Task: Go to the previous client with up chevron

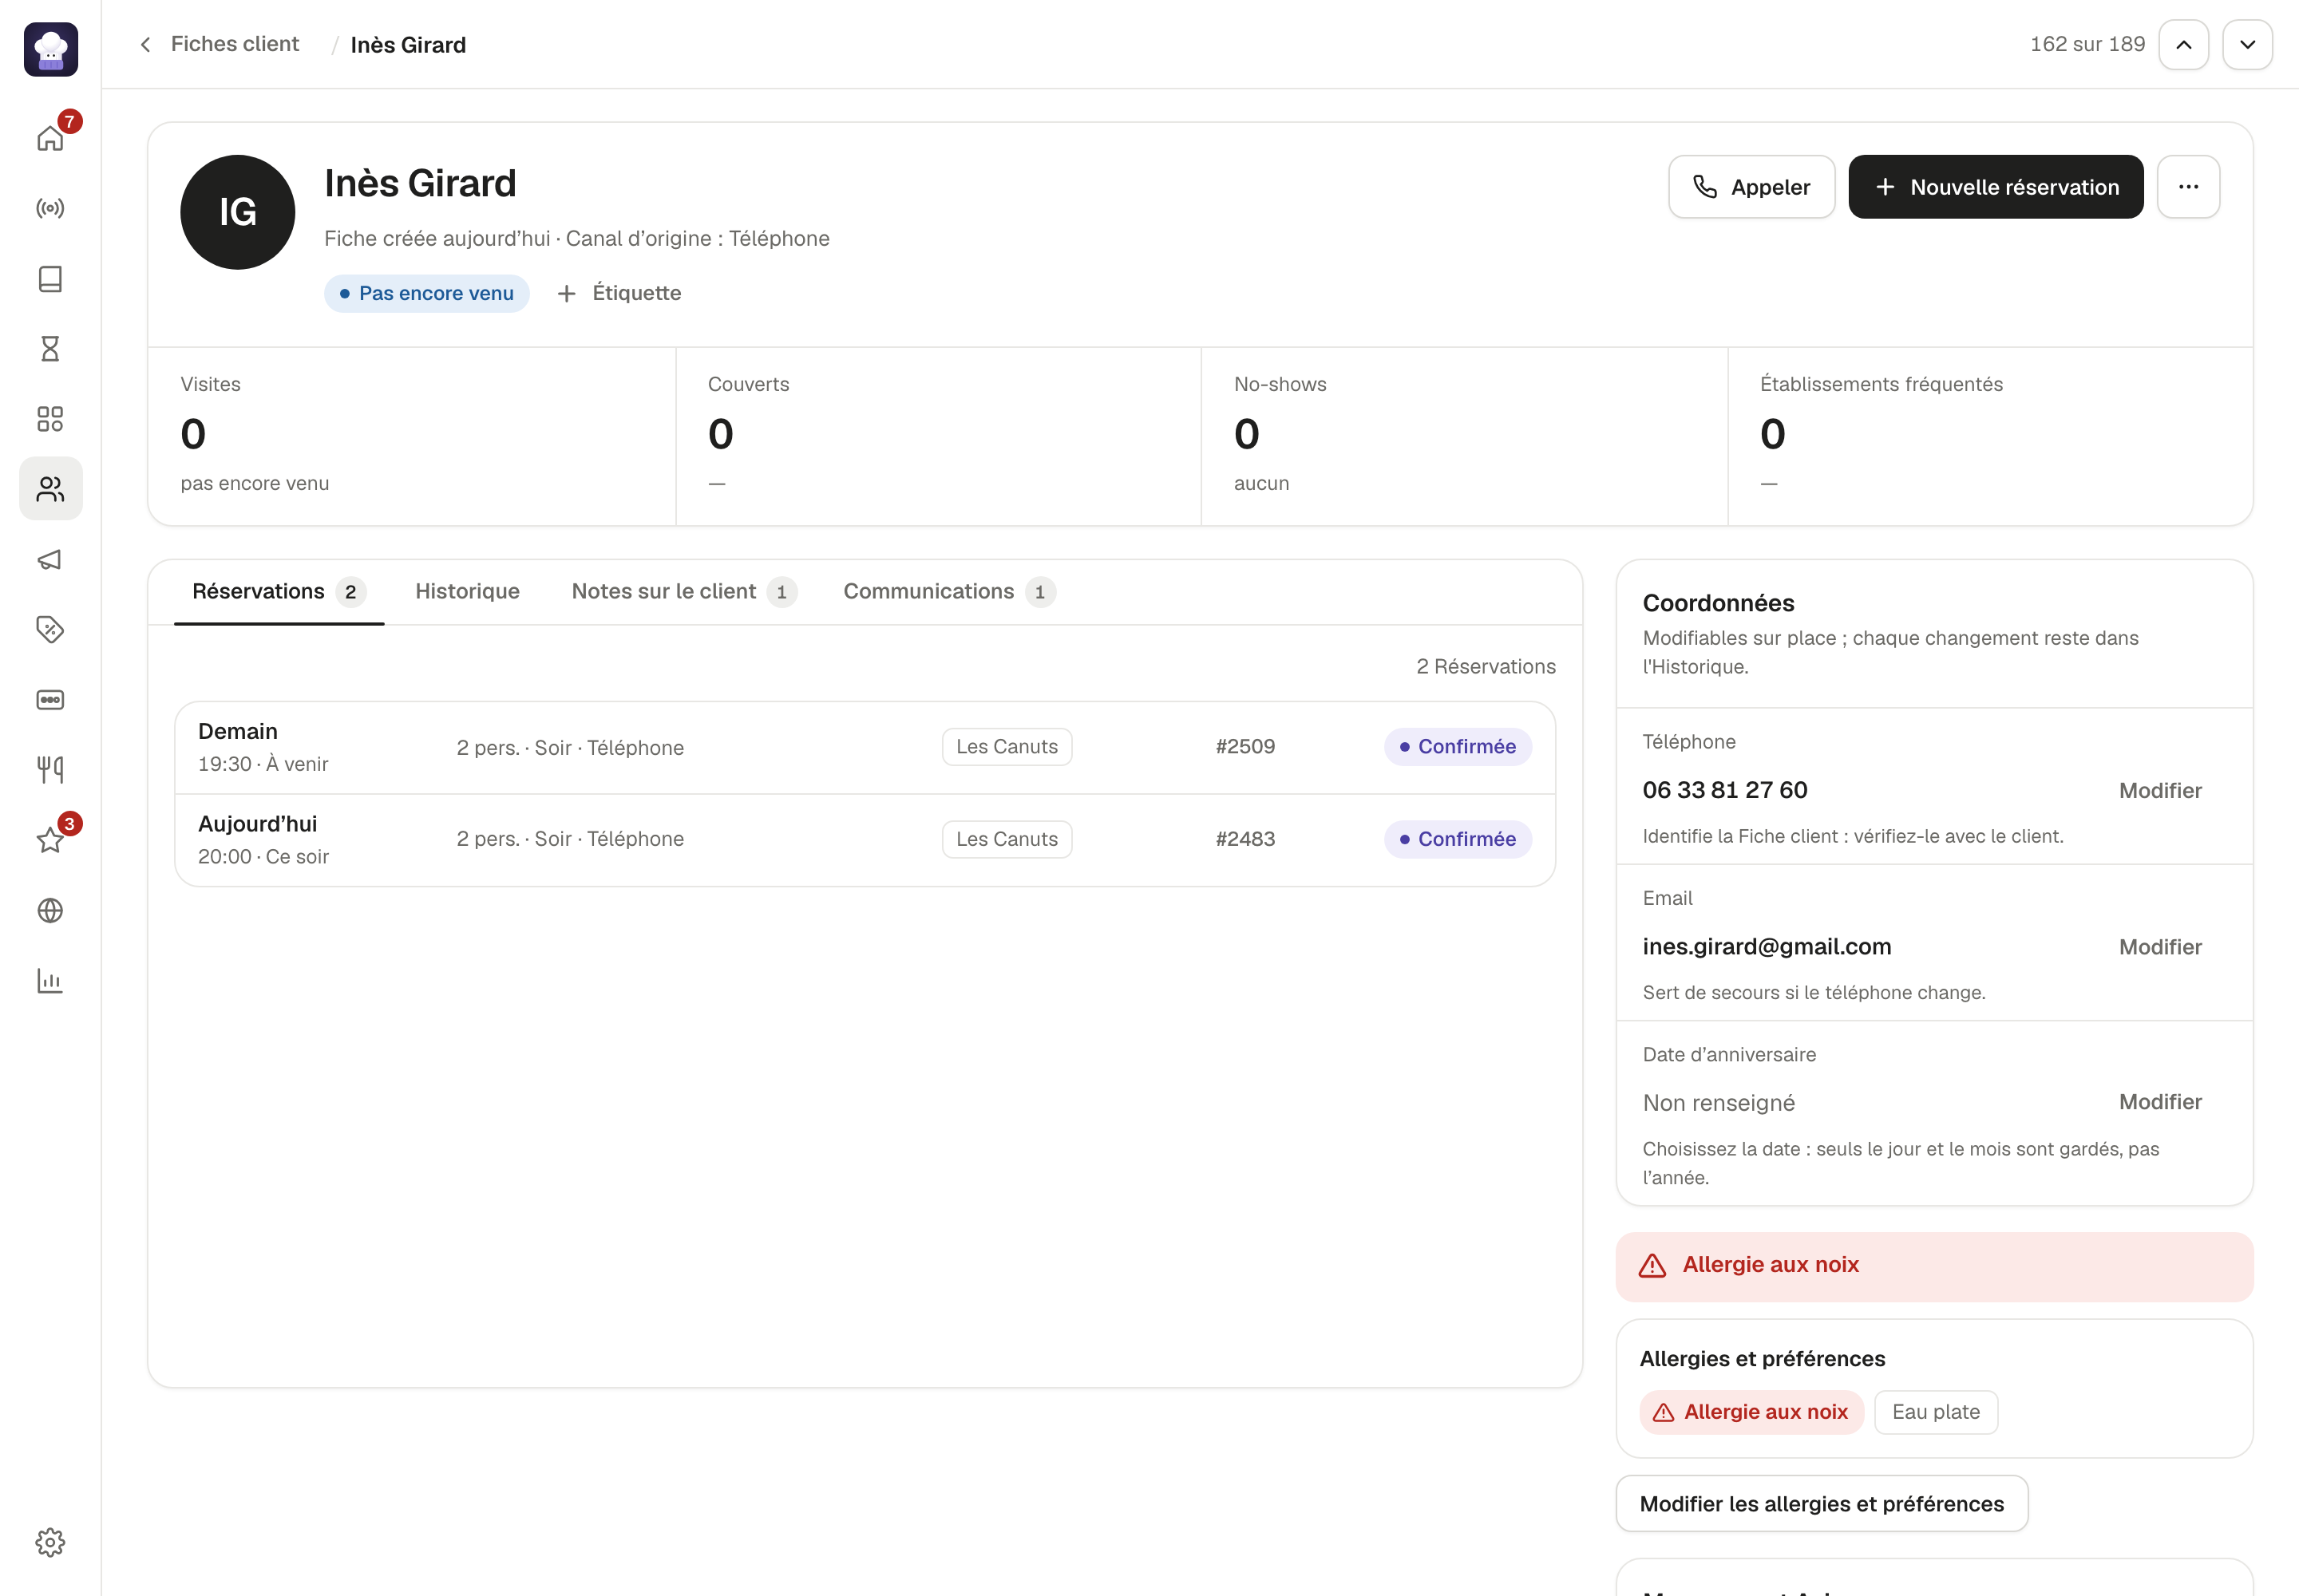Action: [x=2184, y=44]
